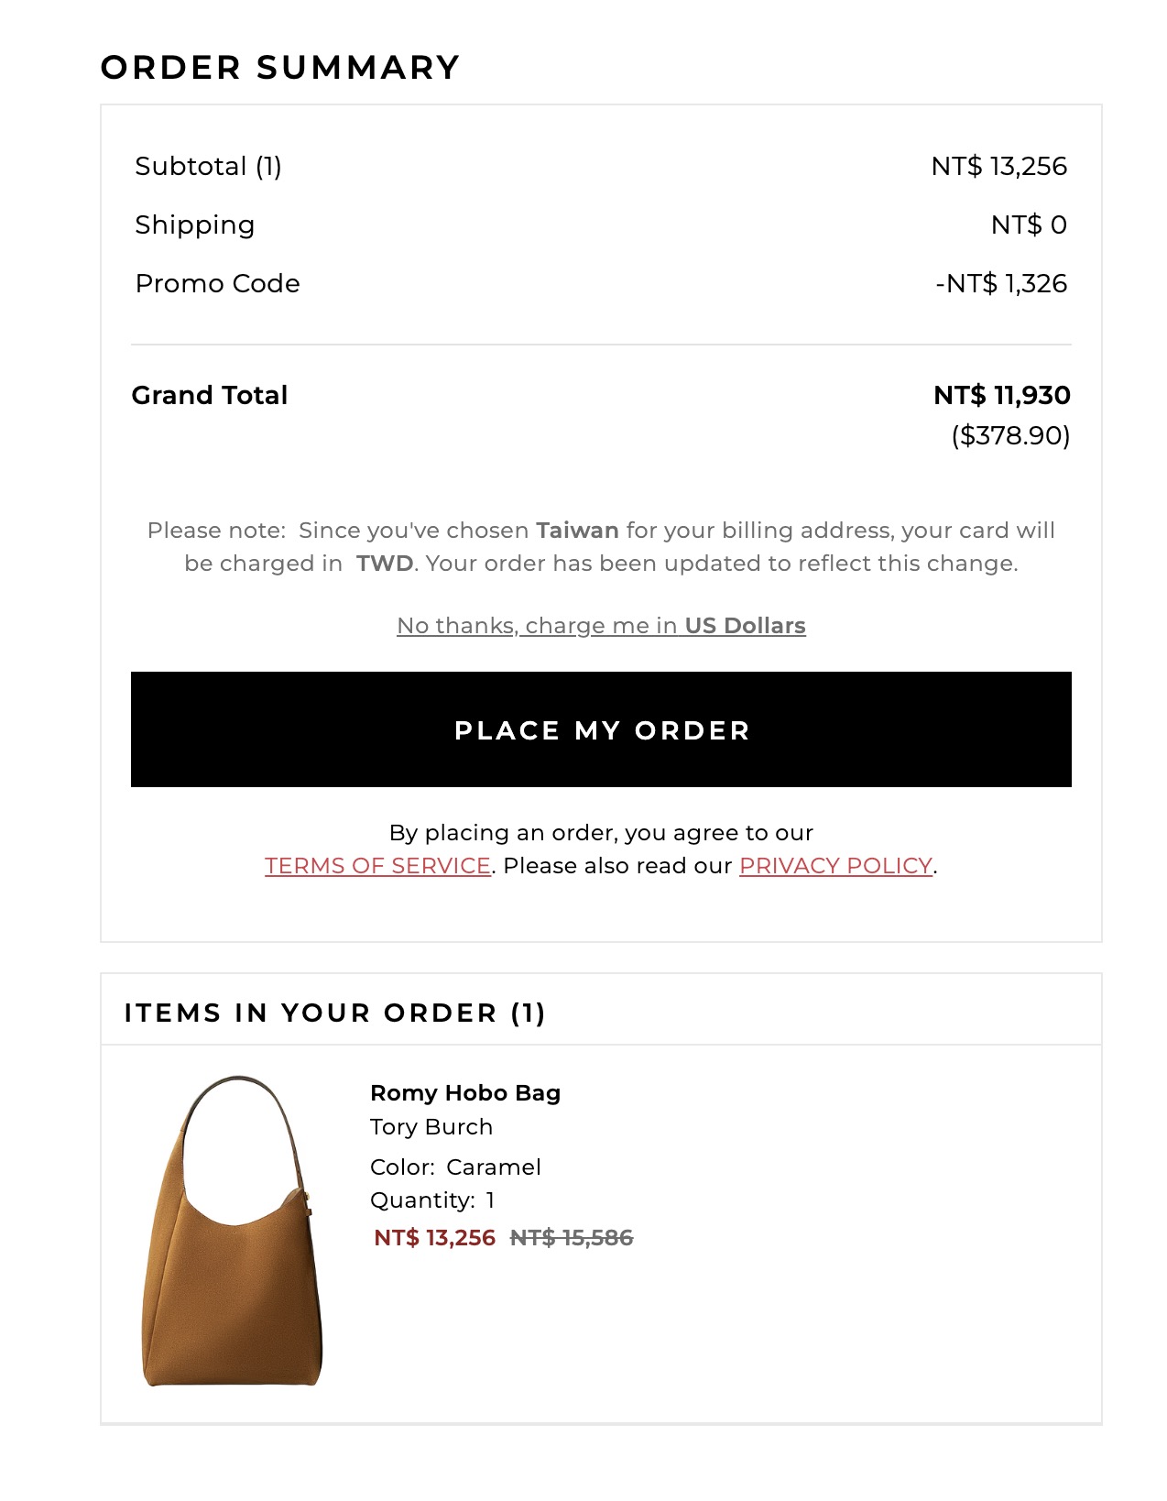Open the Privacy Policy link
This screenshot has height=1501, width=1167.
[835, 865]
